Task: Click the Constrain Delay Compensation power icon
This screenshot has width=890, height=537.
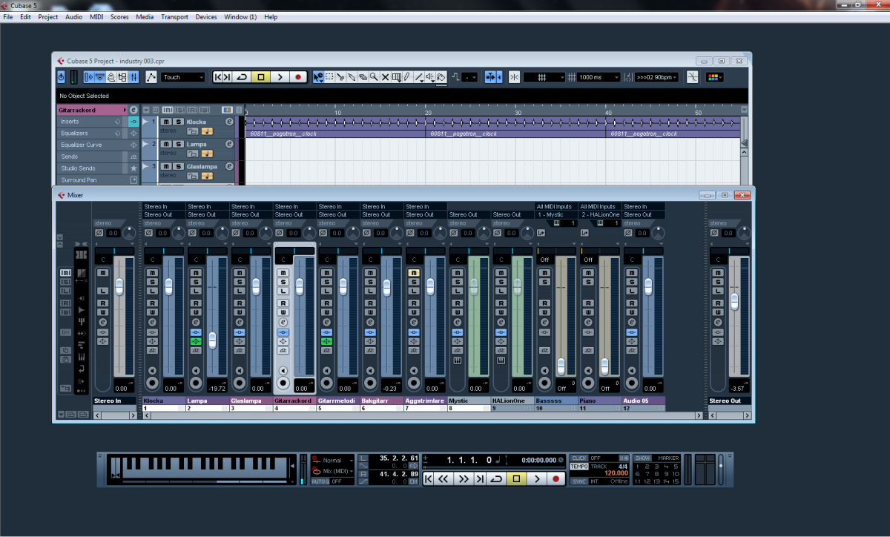Action: tap(62, 77)
